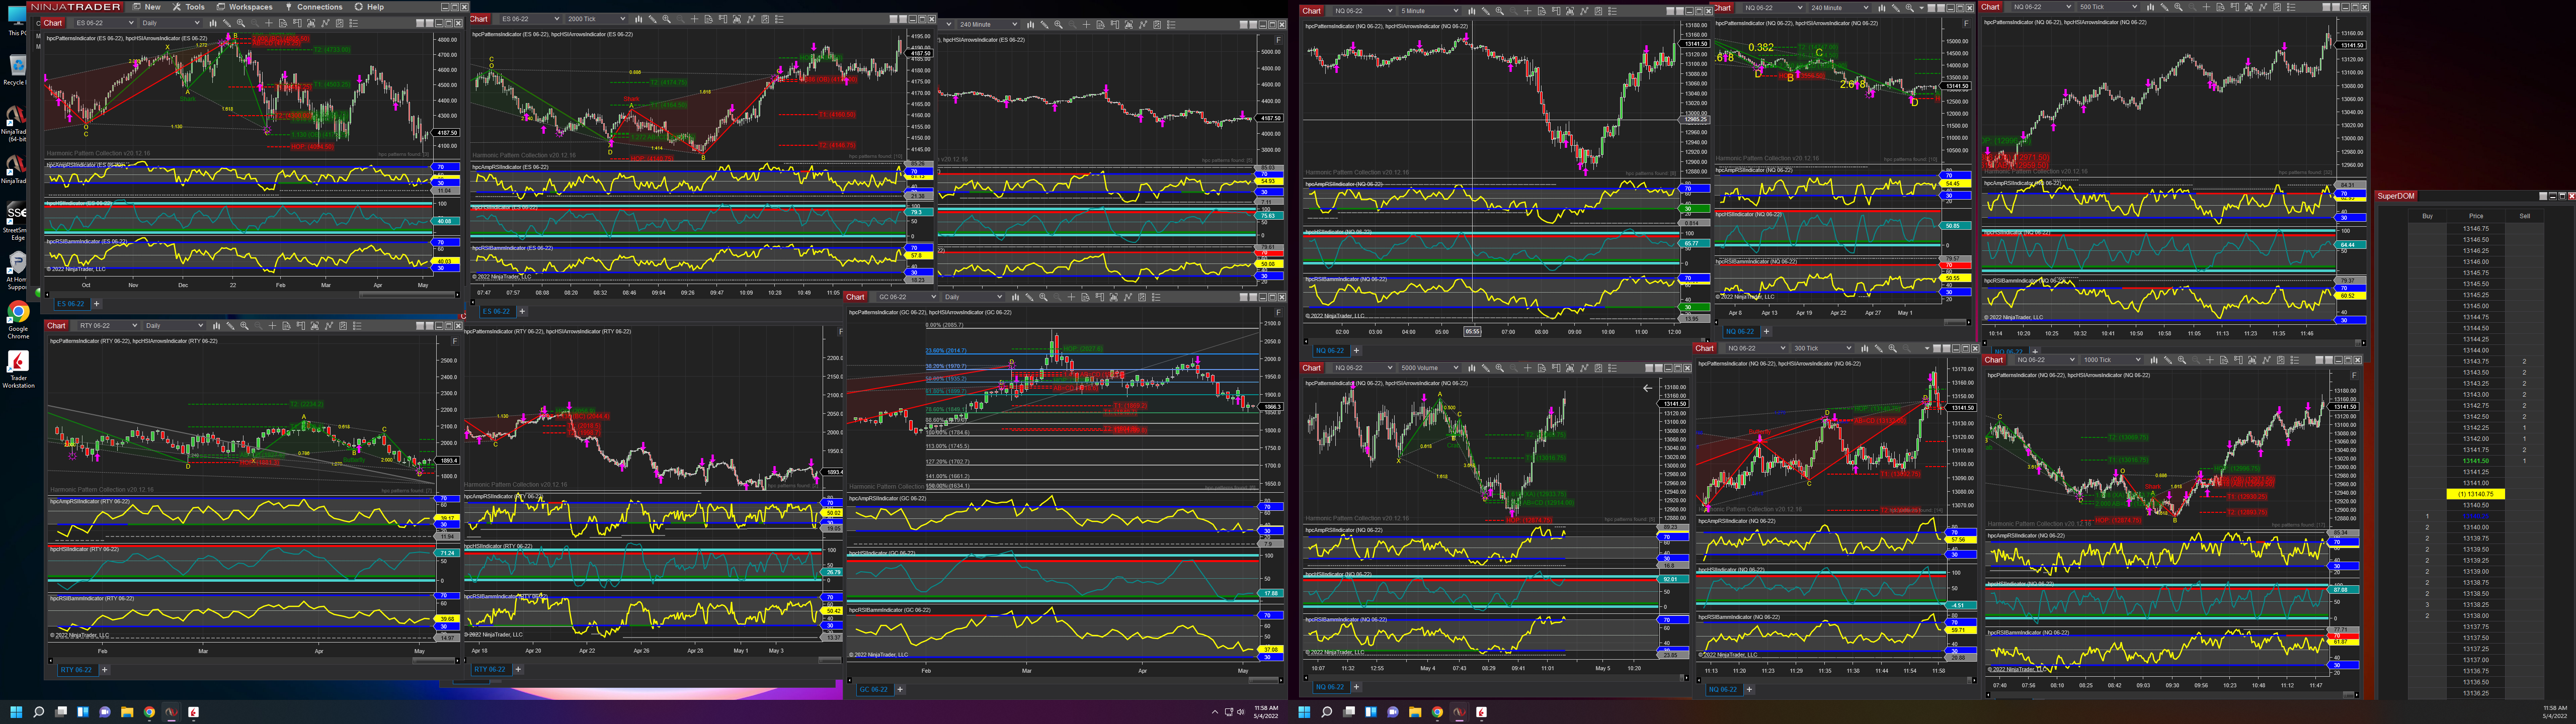Activate crosshair plus icon in ES Daily chart toolbar

click(269, 23)
